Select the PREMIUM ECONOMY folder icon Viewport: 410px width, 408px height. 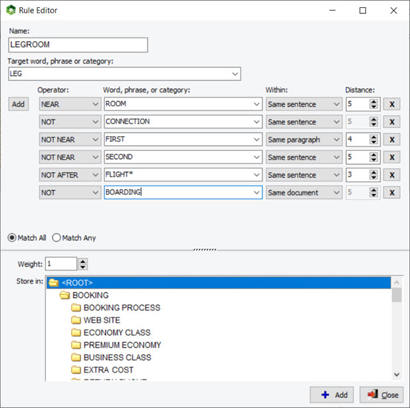(76, 345)
